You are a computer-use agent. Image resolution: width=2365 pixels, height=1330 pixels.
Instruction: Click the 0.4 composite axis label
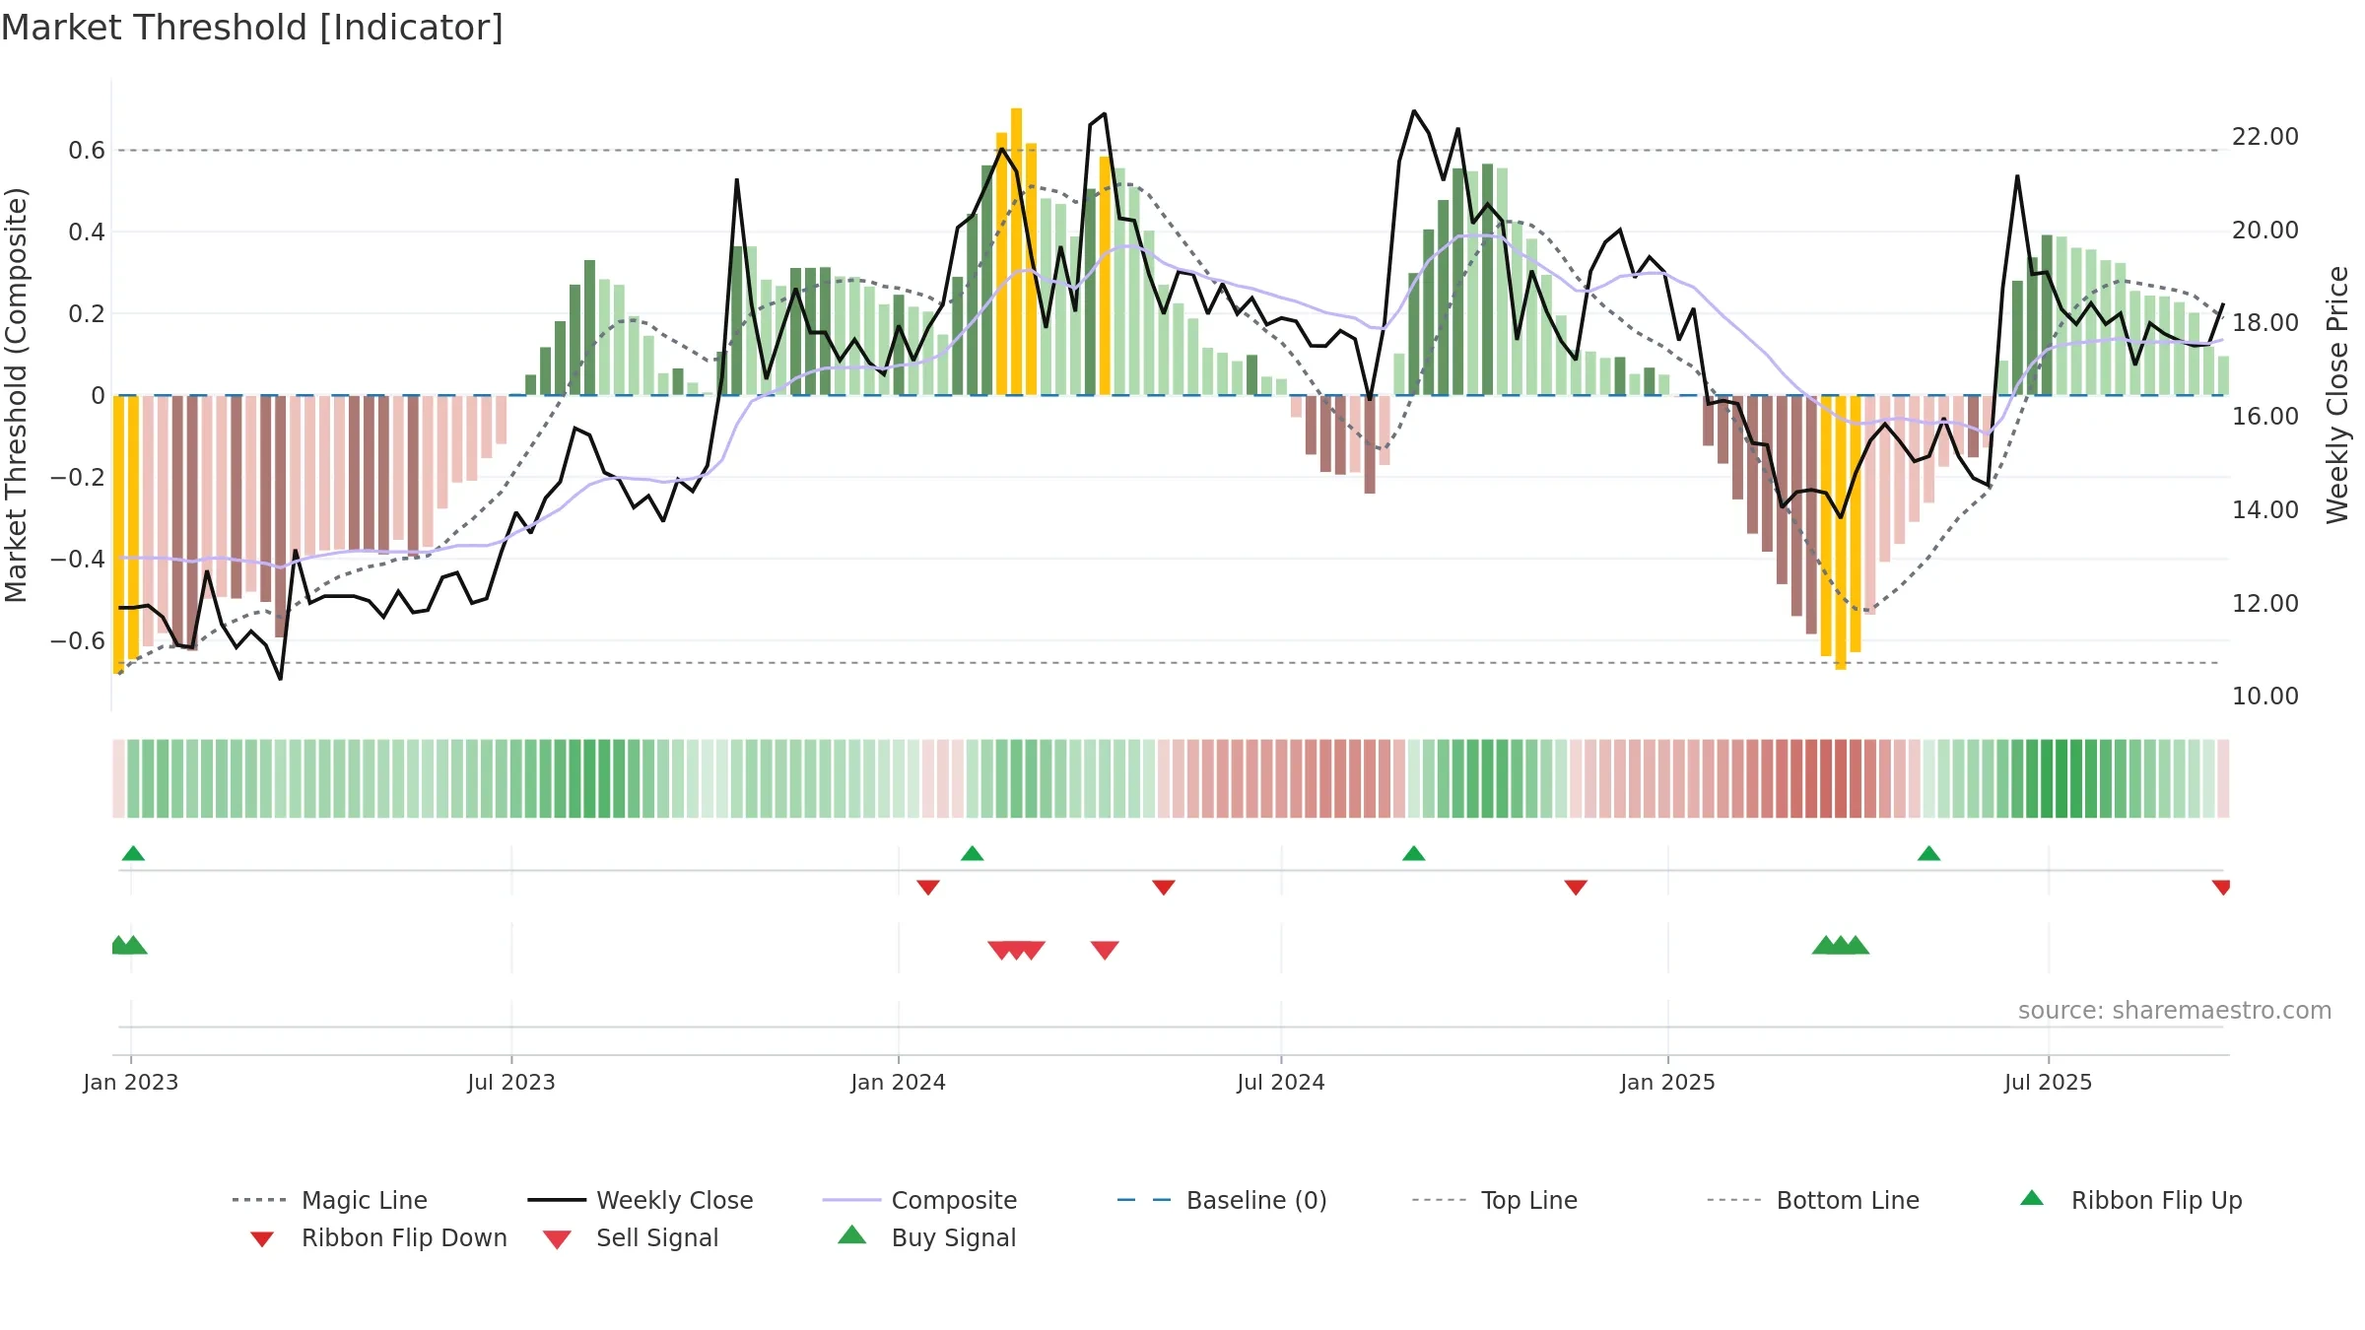tap(87, 233)
